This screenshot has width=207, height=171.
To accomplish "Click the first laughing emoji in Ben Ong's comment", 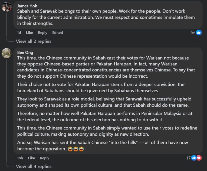I will coord(70,149).
